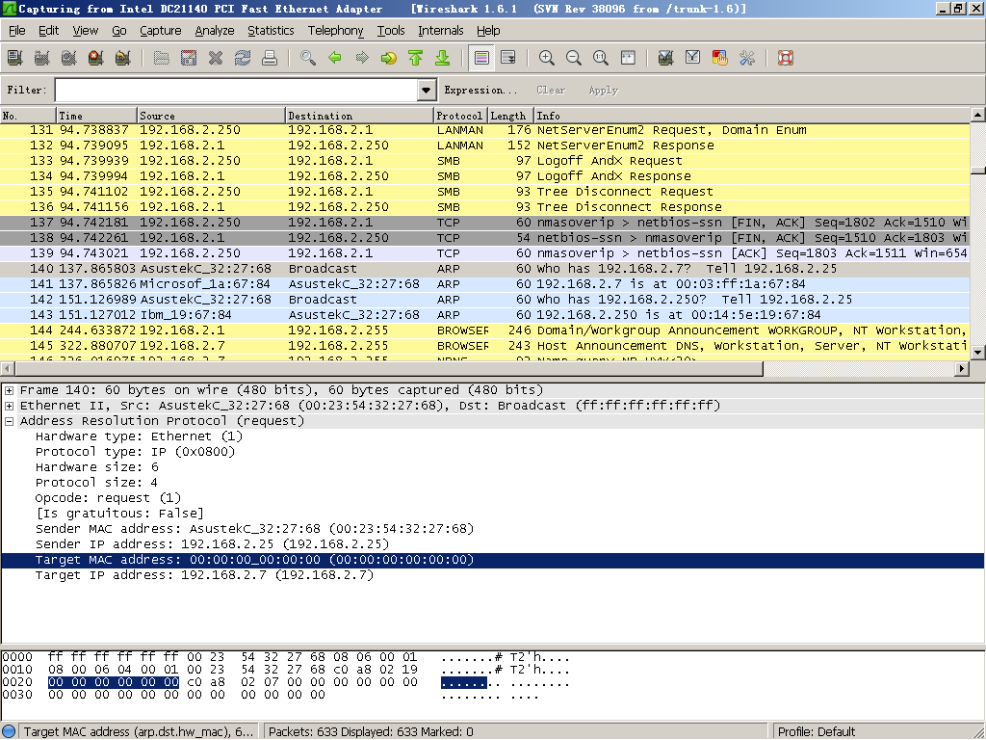
Task: Sort packets by Protocol column header
Action: (x=459, y=116)
